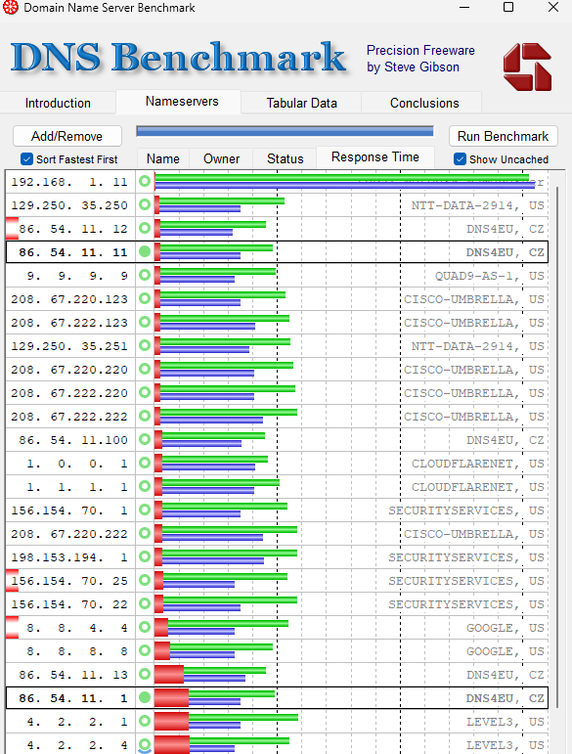Screen dimensions: 572x754
Task: Click the 198.153.194.1 IP address
Action: click(x=69, y=557)
